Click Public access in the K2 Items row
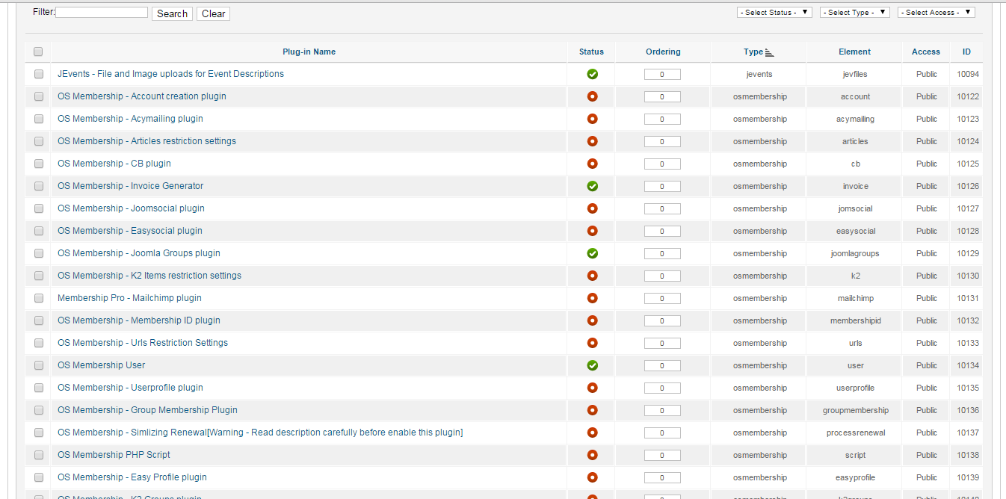Image resolution: width=1006 pixels, height=499 pixels. (927, 276)
